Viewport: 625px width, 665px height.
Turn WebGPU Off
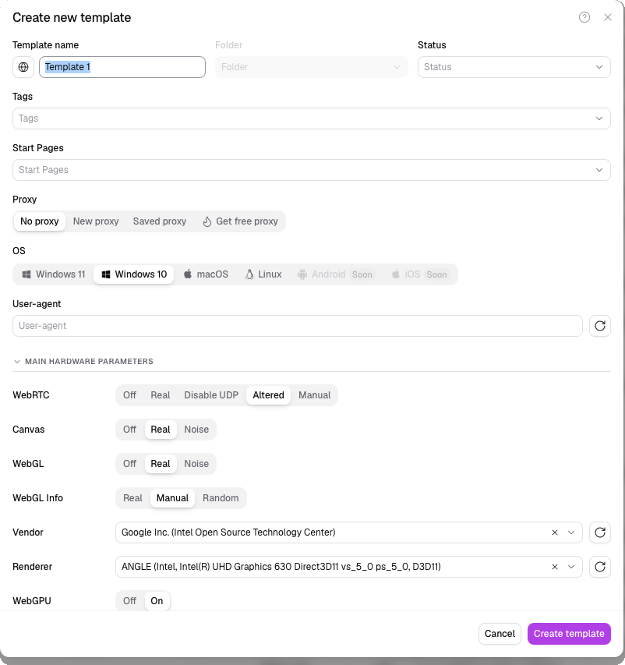129,601
